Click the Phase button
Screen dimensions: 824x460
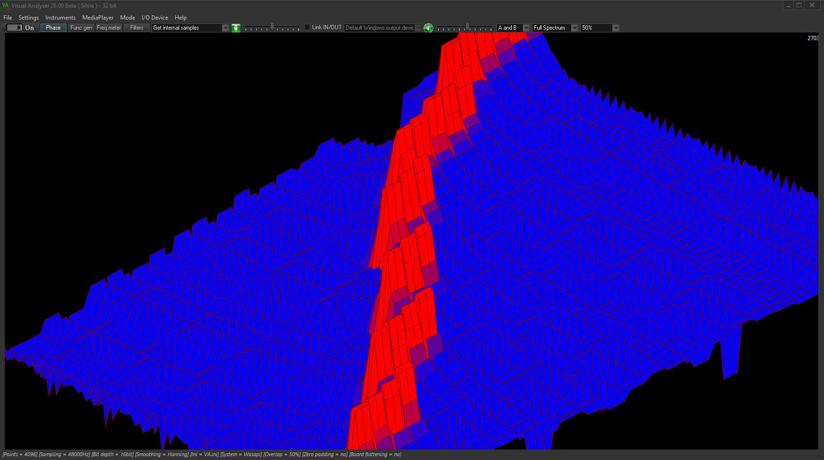click(53, 28)
